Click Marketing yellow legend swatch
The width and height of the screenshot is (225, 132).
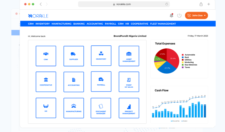[x=183, y=62]
